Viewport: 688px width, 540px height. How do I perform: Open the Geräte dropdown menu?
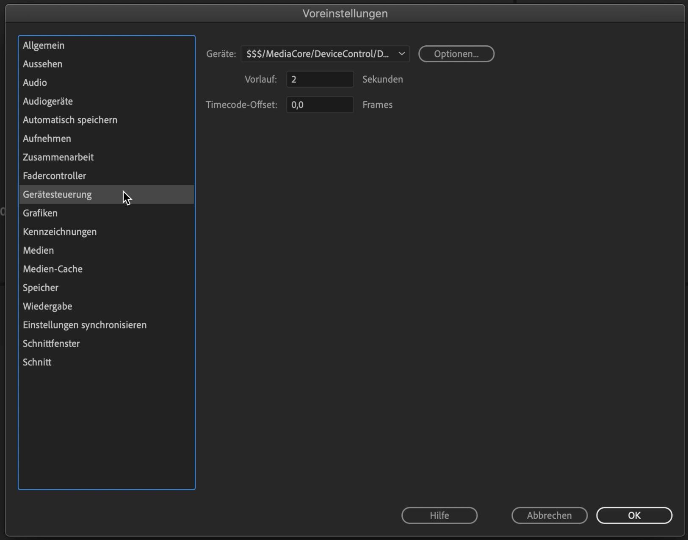pyautogui.click(x=325, y=54)
